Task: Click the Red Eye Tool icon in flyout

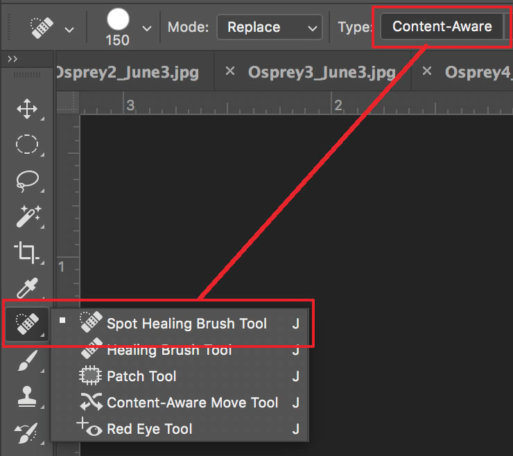Action: 89,427
